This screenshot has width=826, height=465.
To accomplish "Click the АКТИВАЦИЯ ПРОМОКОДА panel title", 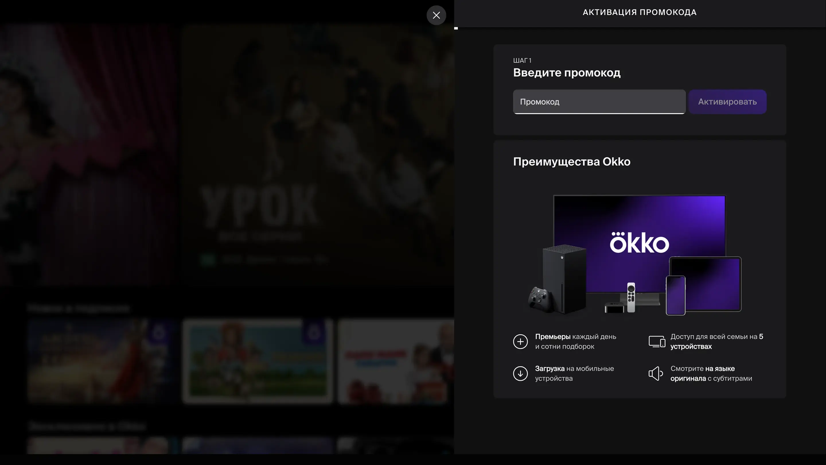I will pos(639,13).
